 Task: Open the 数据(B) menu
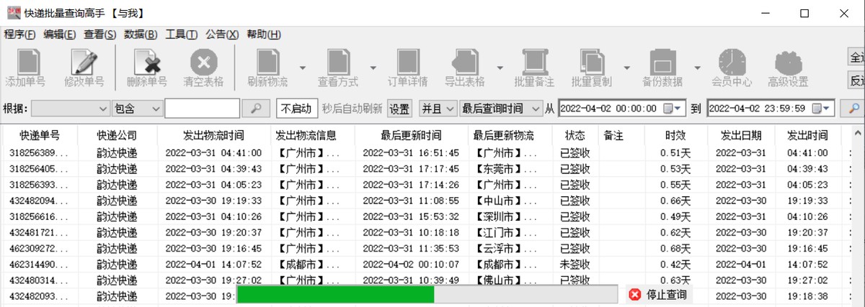[140, 35]
